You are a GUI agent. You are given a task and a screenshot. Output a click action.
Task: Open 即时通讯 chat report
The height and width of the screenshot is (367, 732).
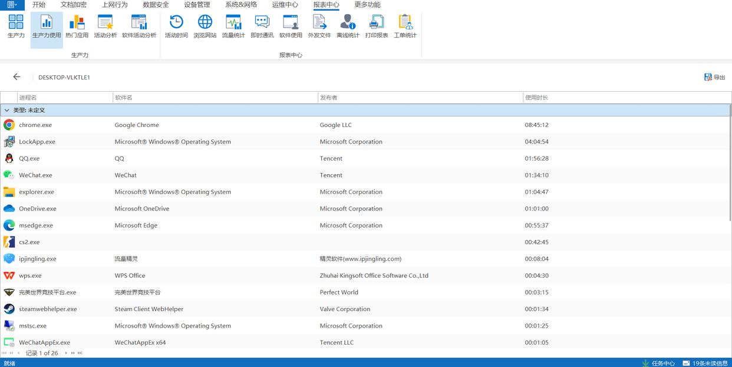(x=262, y=27)
